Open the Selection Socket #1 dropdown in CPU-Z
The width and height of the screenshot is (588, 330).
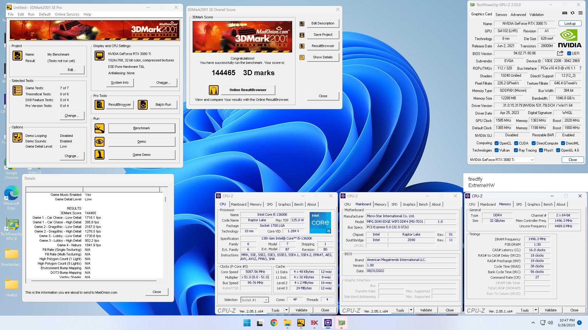[254, 300]
